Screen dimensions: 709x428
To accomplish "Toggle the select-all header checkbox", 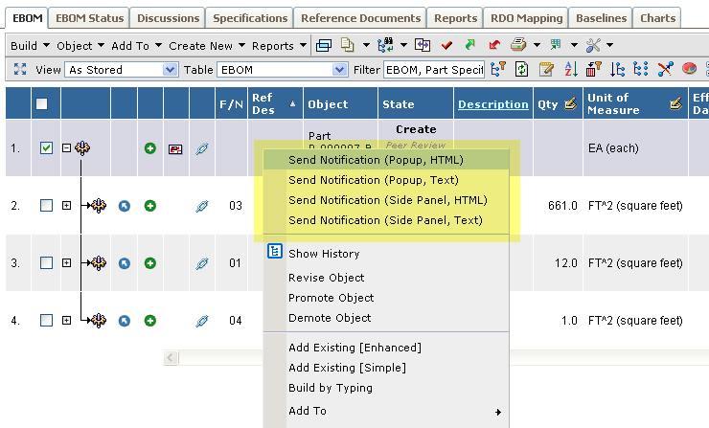I will (41, 103).
